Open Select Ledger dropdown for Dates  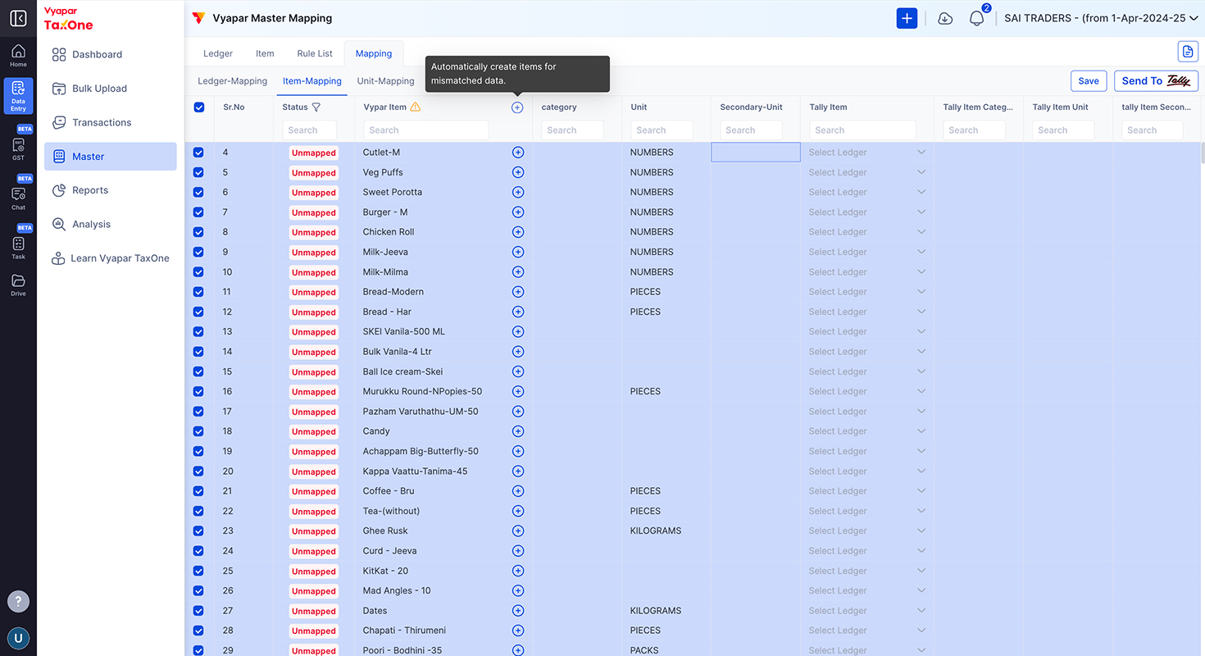tap(867, 611)
